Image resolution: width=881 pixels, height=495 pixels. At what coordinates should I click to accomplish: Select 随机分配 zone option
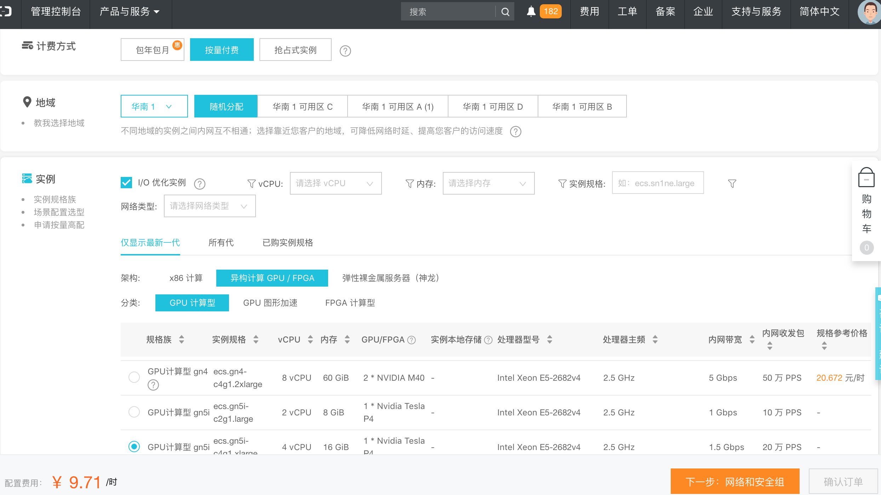(226, 106)
